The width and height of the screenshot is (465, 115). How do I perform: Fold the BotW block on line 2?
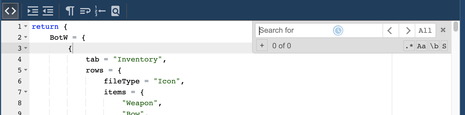pyautogui.click(x=26, y=37)
